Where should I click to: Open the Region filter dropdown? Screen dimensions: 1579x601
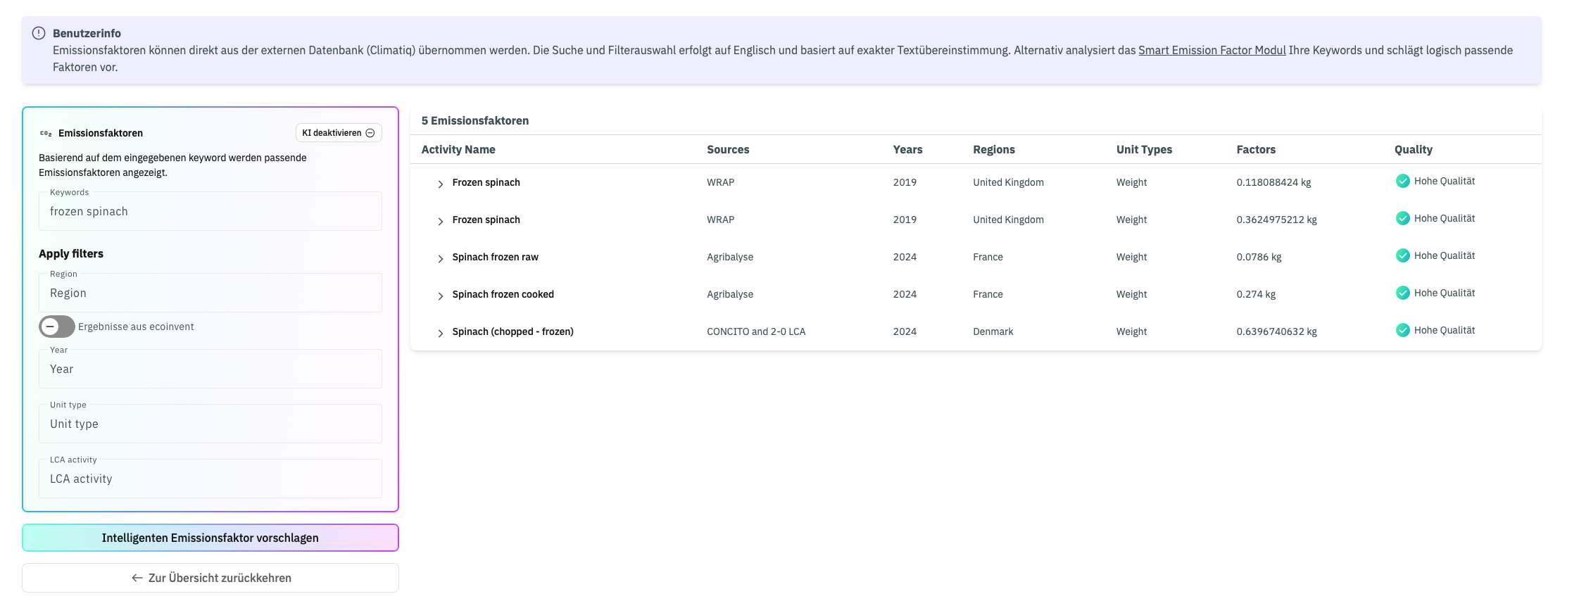tap(210, 293)
